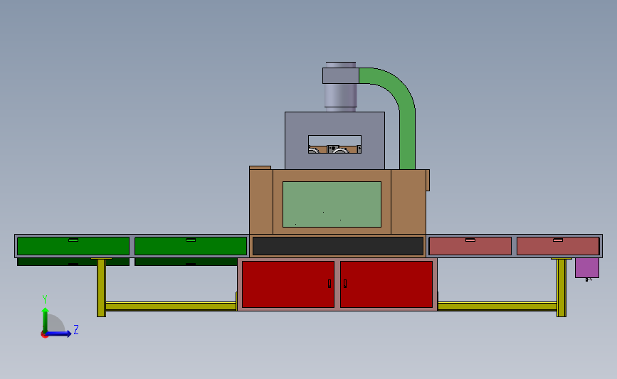
Task: Click the "Y" axis label
Action: [44, 299]
